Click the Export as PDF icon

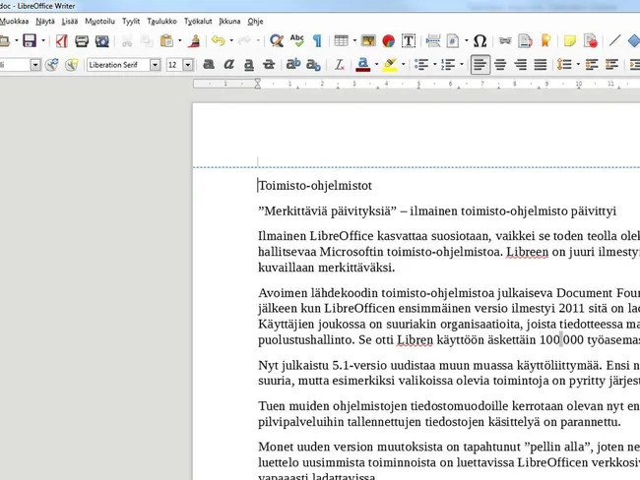click(62, 40)
